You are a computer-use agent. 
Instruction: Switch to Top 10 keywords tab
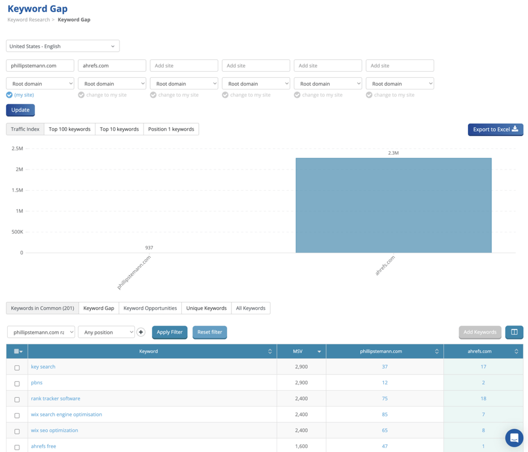point(119,129)
